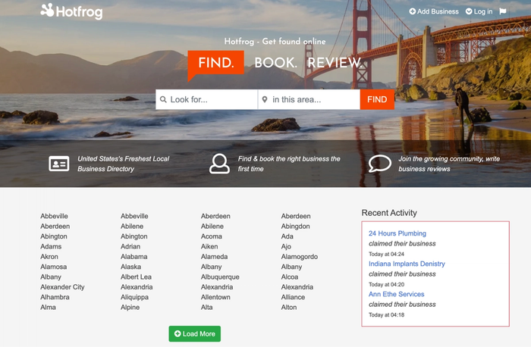Open the Alhambra city link

[55, 297]
